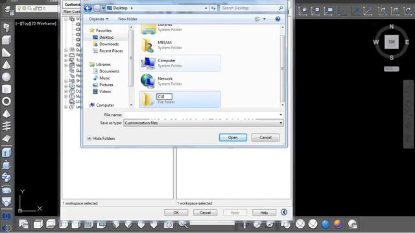
Task: Select the Revolve tool
Action: coord(6,190)
